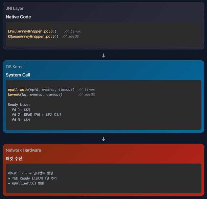Click the macOS comment after KQueueArrayWrapper.poll()

(x=70, y=36)
